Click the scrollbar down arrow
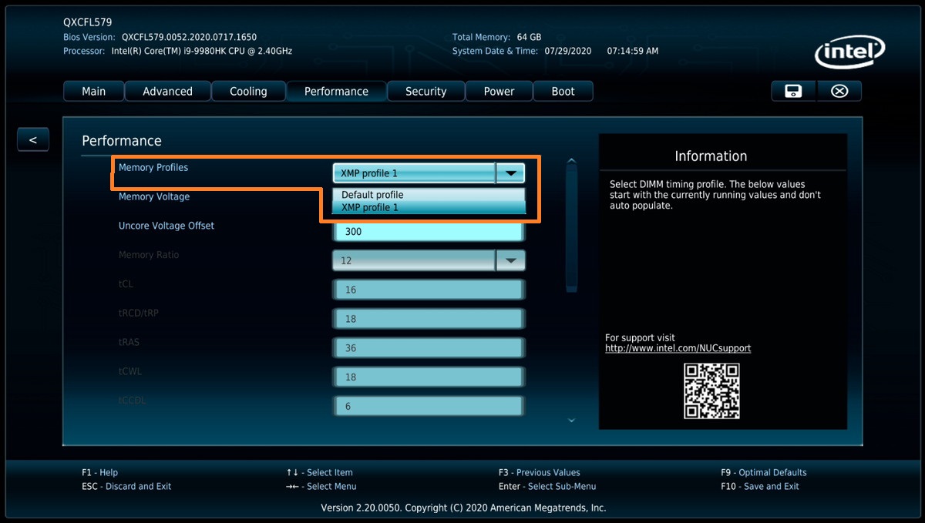This screenshot has height=523, width=925. (x=571, y=421)
